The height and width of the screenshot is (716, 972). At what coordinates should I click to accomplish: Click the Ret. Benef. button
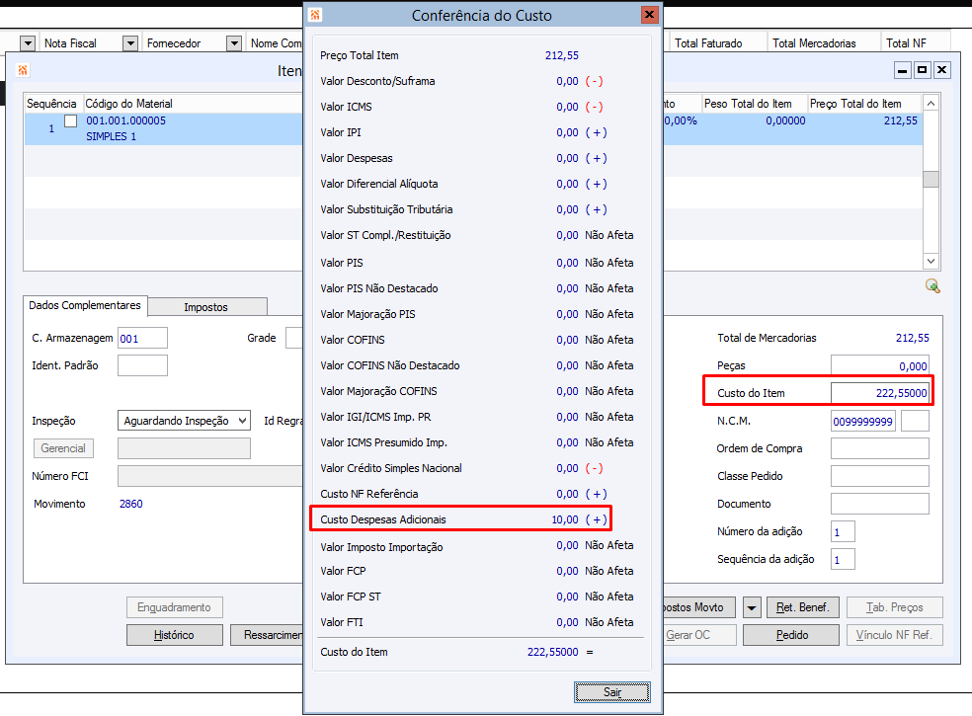tap(802, 607)
